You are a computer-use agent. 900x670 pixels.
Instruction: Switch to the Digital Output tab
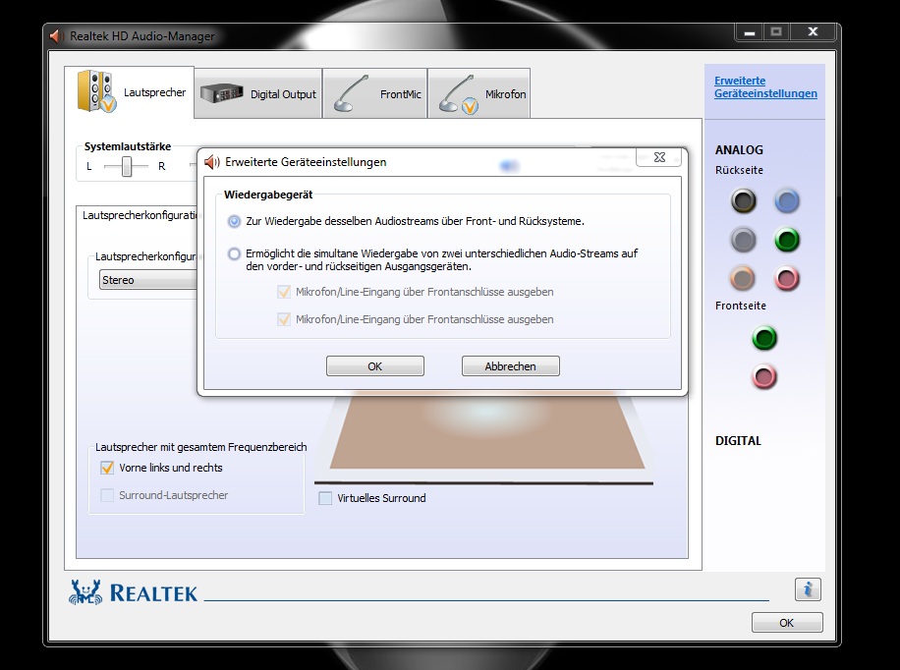(257, 93)
